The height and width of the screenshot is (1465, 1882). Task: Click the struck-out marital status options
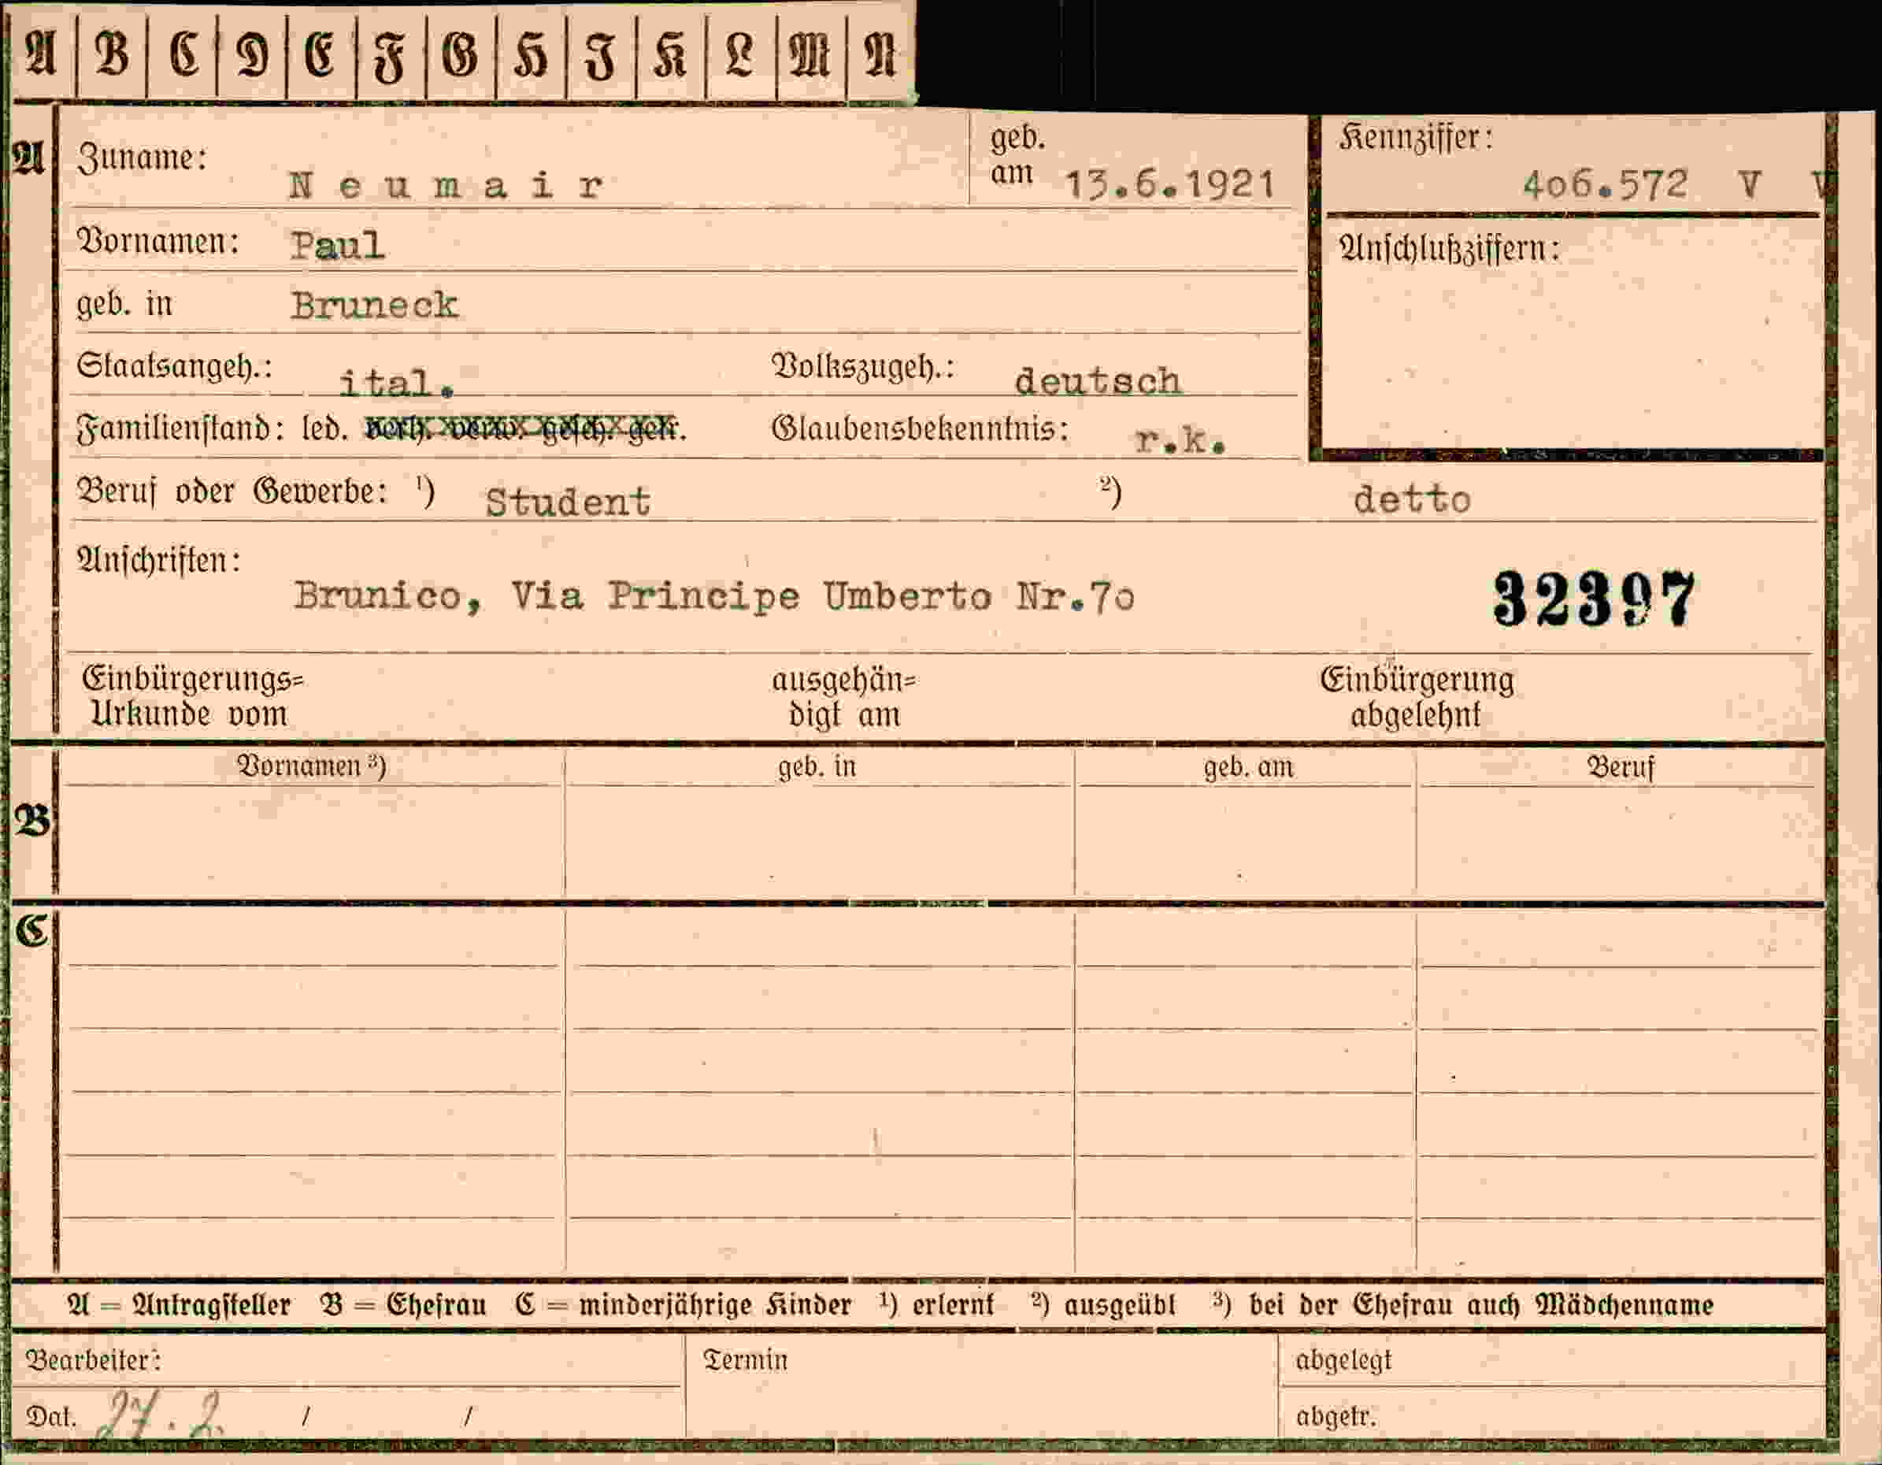526,428
